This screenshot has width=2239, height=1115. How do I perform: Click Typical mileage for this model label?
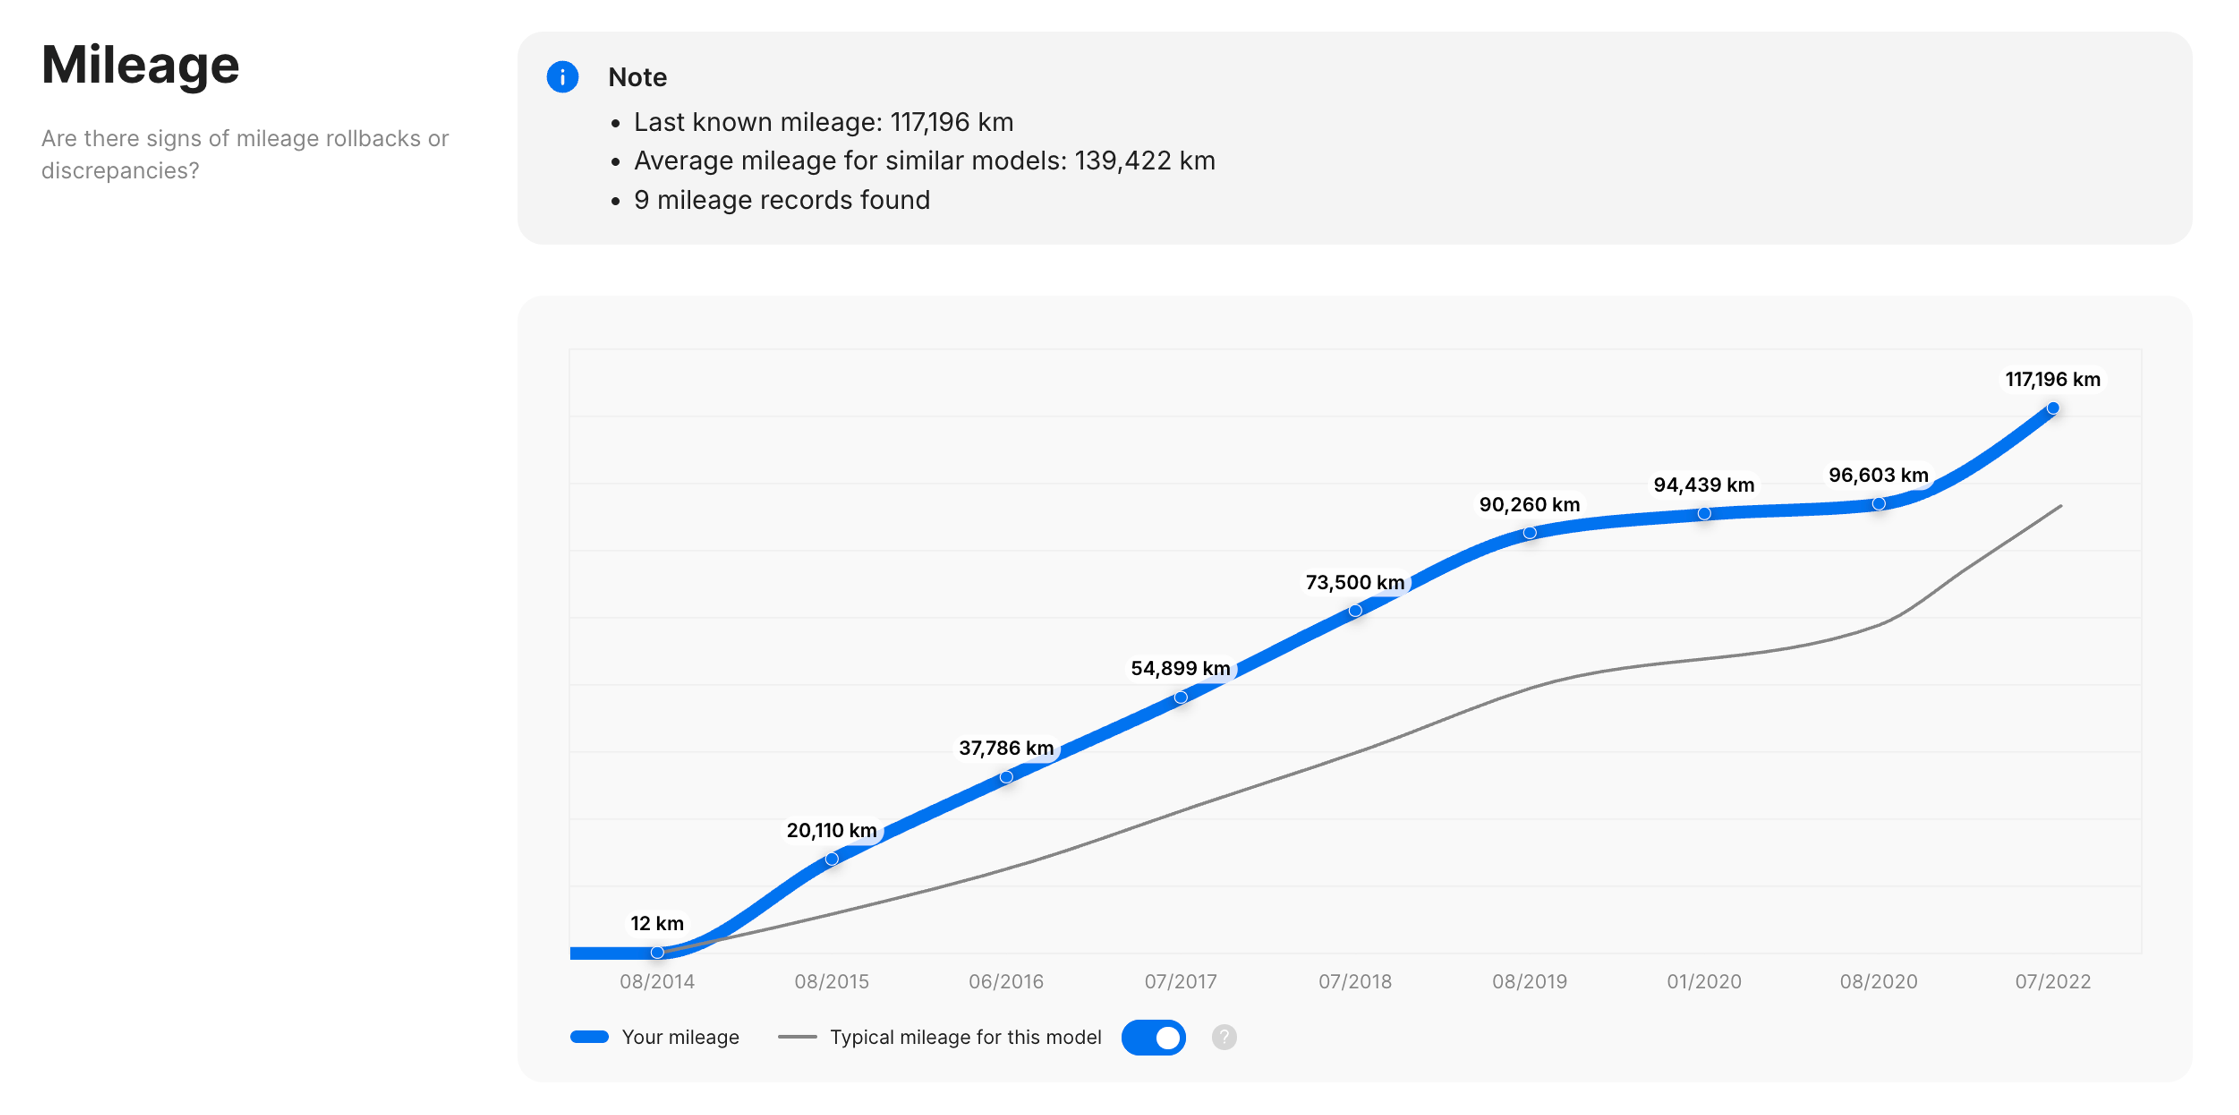pyautogui.click(x=965, y=1037)
